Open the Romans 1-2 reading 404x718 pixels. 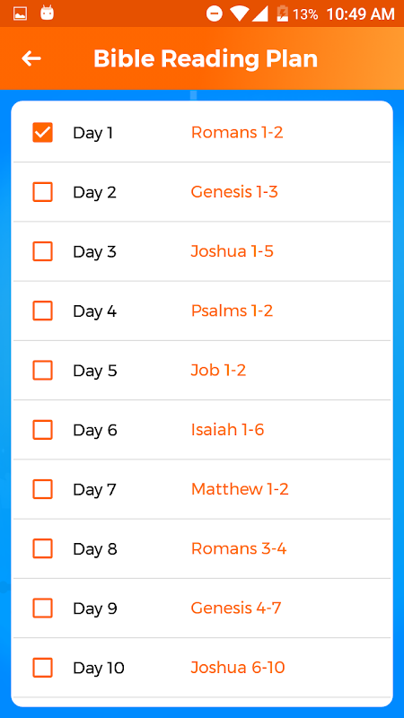[x=237, y=133]
